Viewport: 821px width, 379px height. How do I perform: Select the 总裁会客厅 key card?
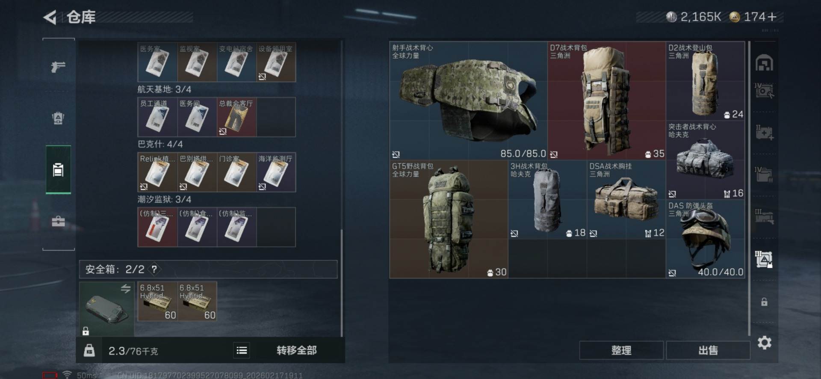[236, 117]
